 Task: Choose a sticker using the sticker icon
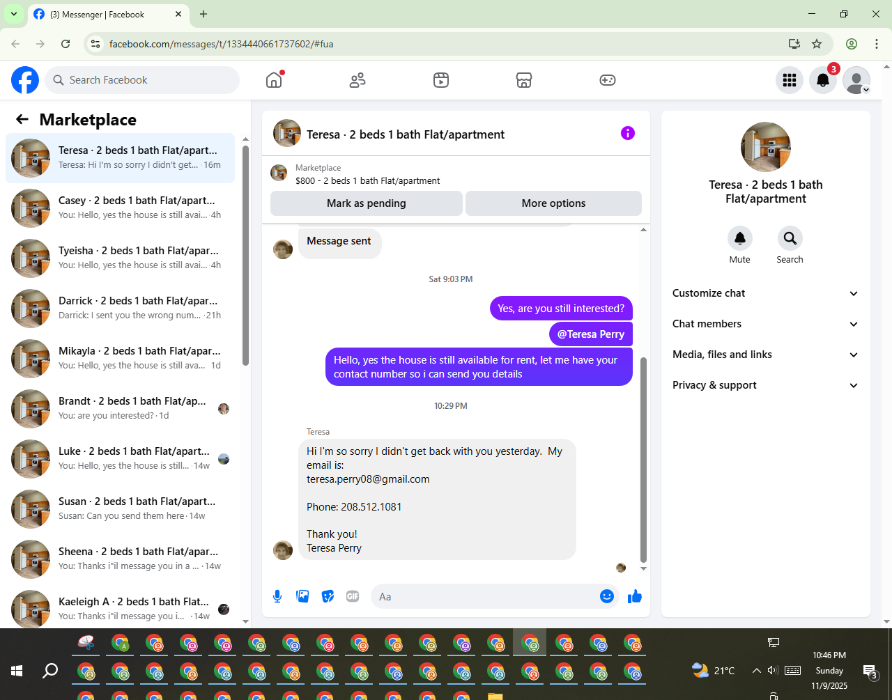click(328, 596)
